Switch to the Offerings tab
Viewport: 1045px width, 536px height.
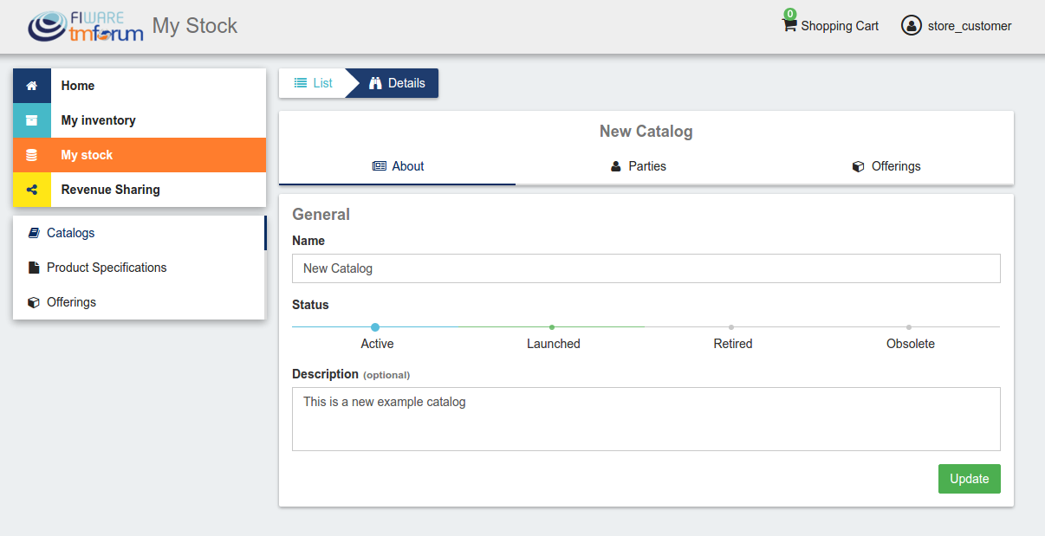click(x=887, y=166)
